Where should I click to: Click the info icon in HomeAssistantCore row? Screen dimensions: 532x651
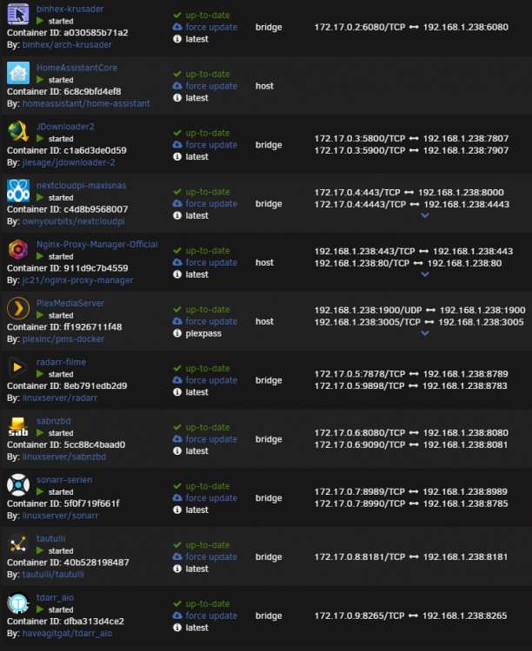177,98
